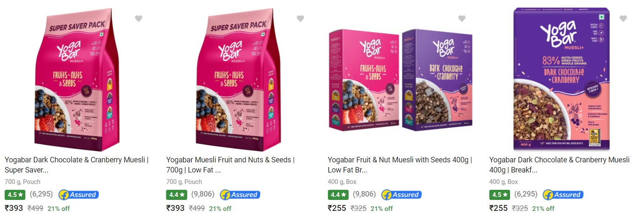Click Assured badge under Dark Chocolate 400g box
The height and width of the screenshot is (213, 633).
coord(563,195)
